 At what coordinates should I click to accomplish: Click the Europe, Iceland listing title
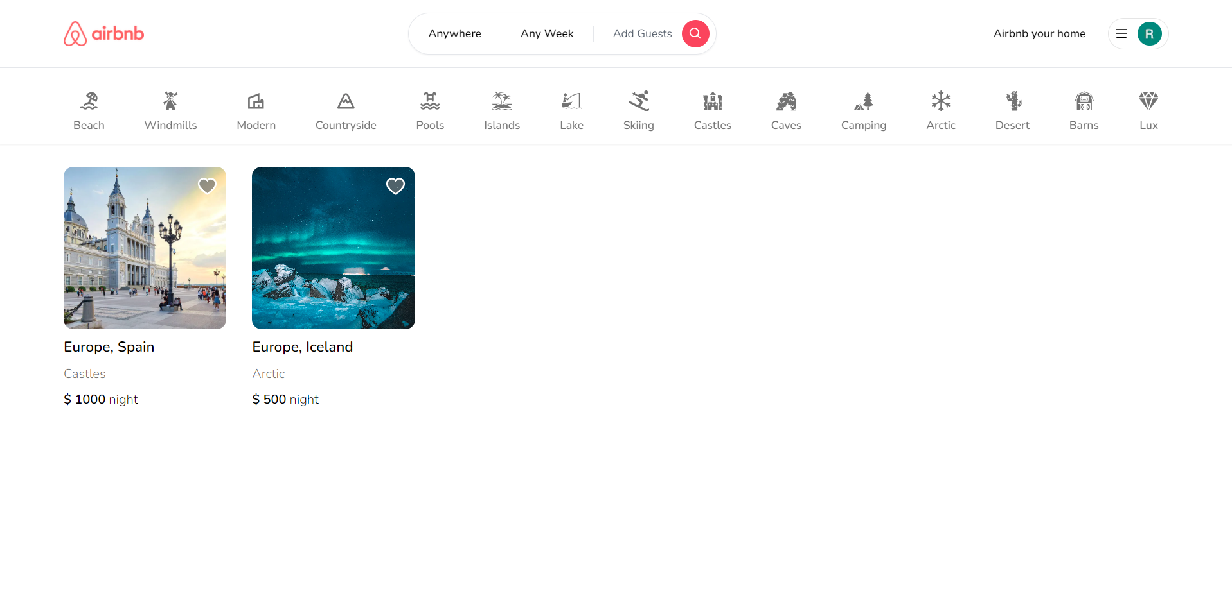[x=303, y=347]
